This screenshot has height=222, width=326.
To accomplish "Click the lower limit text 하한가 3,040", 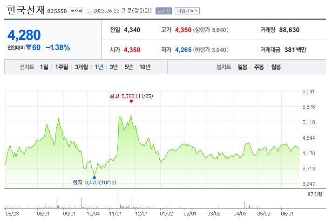I will 211,50.
